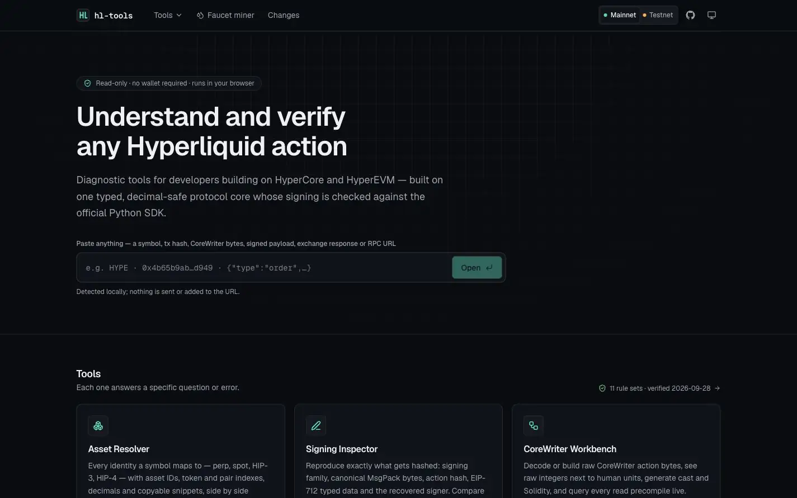The width and height of the screenshot is (797, 498).
Task: Open the Signing Inspector tool title
Action: point(342,449)
